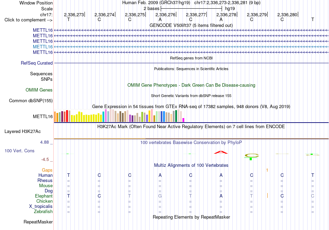This screenshot has height=230, width=329.
Task: Click the ruler position label 2,336,279
Action: pos(257,15)
